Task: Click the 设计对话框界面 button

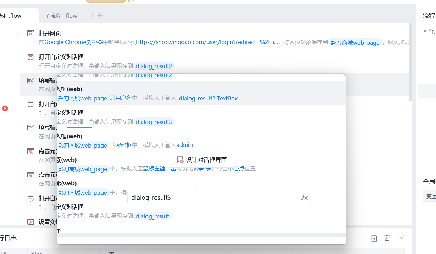Action: pos(202,160)
